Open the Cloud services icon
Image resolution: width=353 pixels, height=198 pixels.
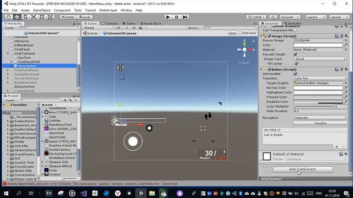(273, 17)
